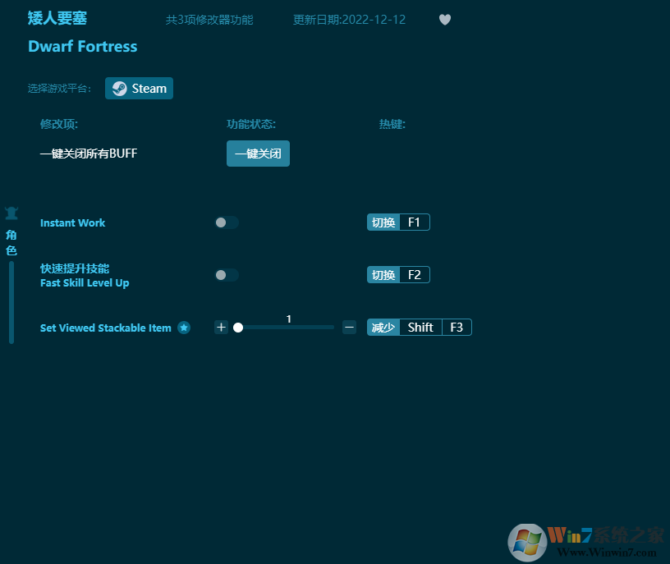Image resolution: width=670 pixels, height=564 pixels.
Task: Click the F2 hotkey field
Action: [415, 275]
